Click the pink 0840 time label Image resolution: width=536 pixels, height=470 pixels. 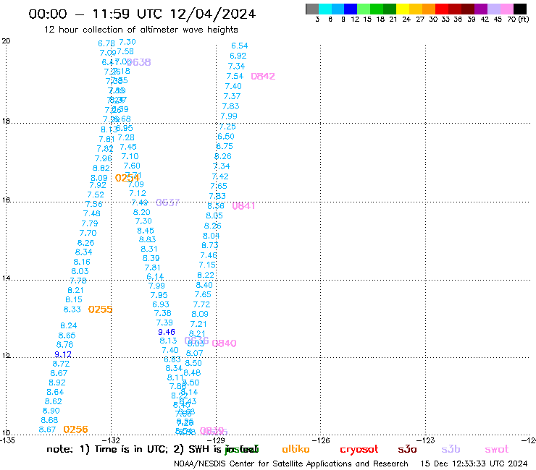tap(224, 343)
